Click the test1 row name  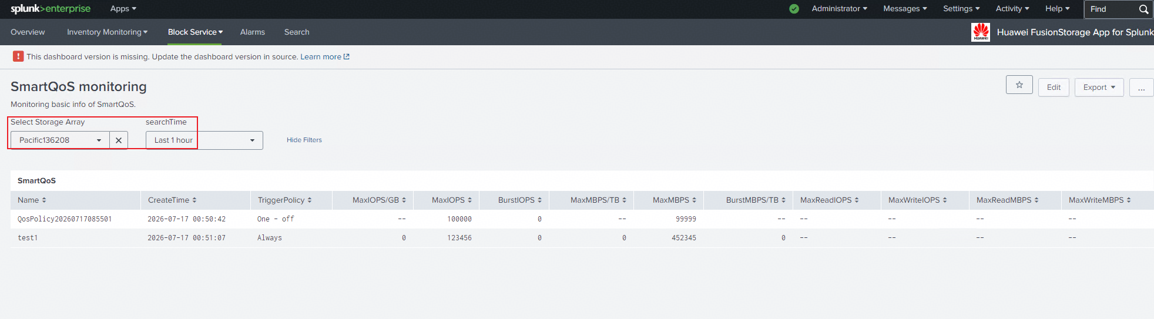(28, 238)
